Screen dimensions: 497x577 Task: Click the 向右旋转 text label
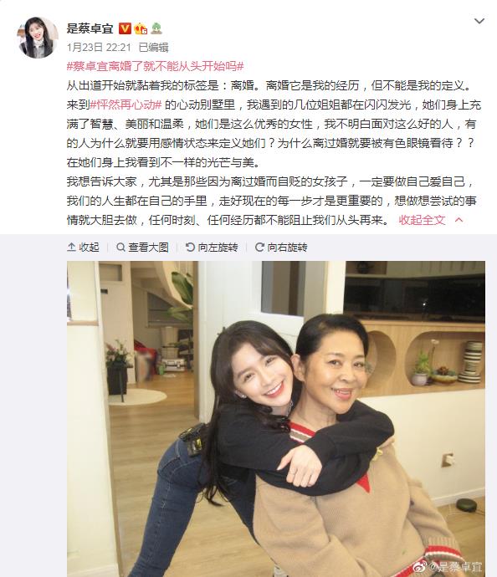[x=288, y=247]
